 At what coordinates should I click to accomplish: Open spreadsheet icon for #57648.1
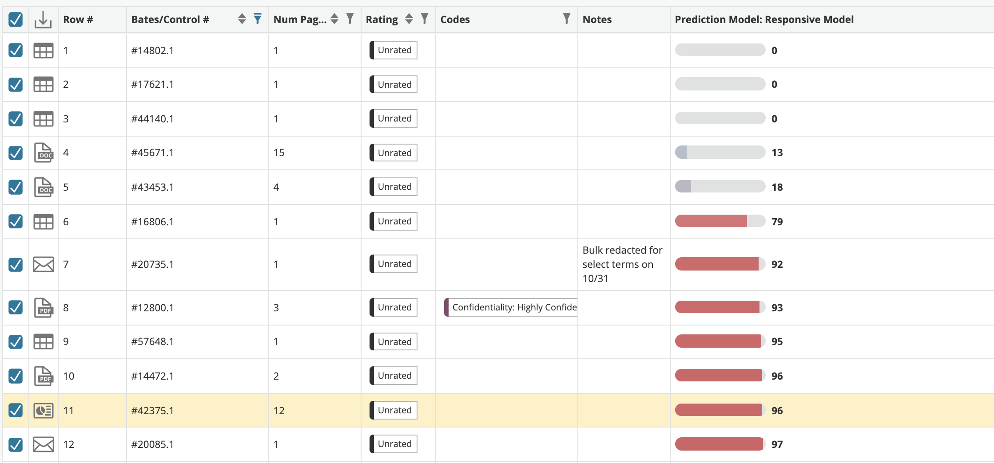click(44, 341)
